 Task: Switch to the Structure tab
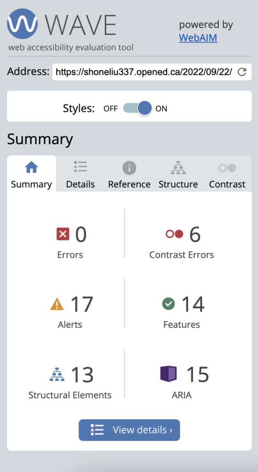point(178,174)
